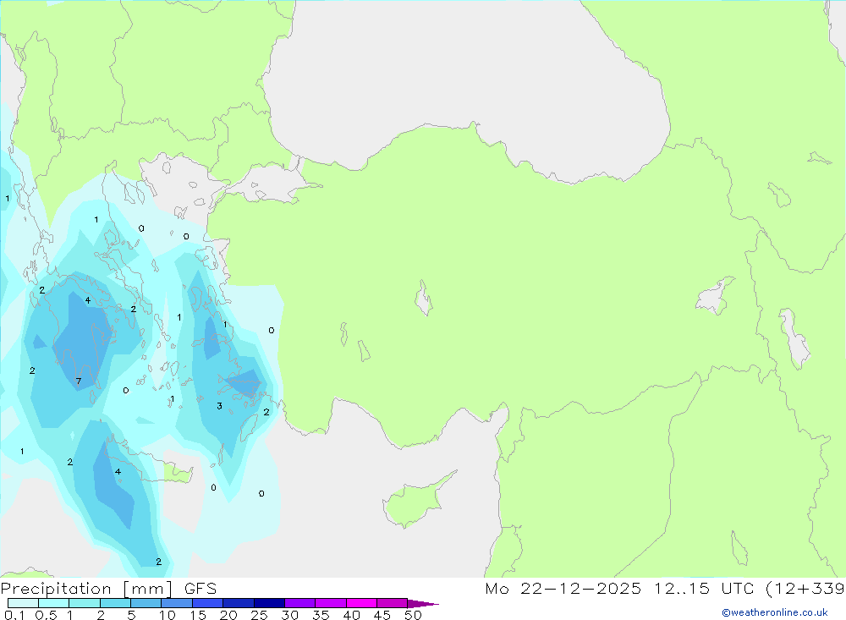Open the weatheronline.co.uk copyright link

775,612
